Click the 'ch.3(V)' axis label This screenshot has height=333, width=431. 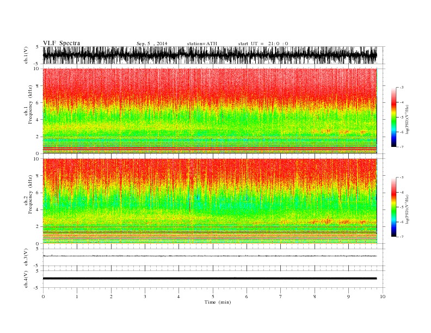click(26, 257)
